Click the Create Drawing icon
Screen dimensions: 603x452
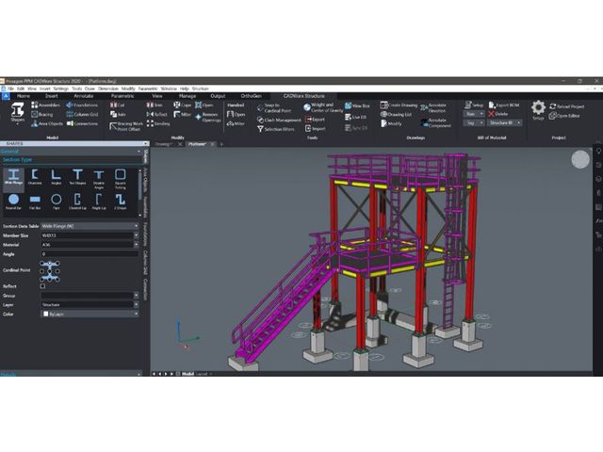pyautogui.click(x=399, y=105)
